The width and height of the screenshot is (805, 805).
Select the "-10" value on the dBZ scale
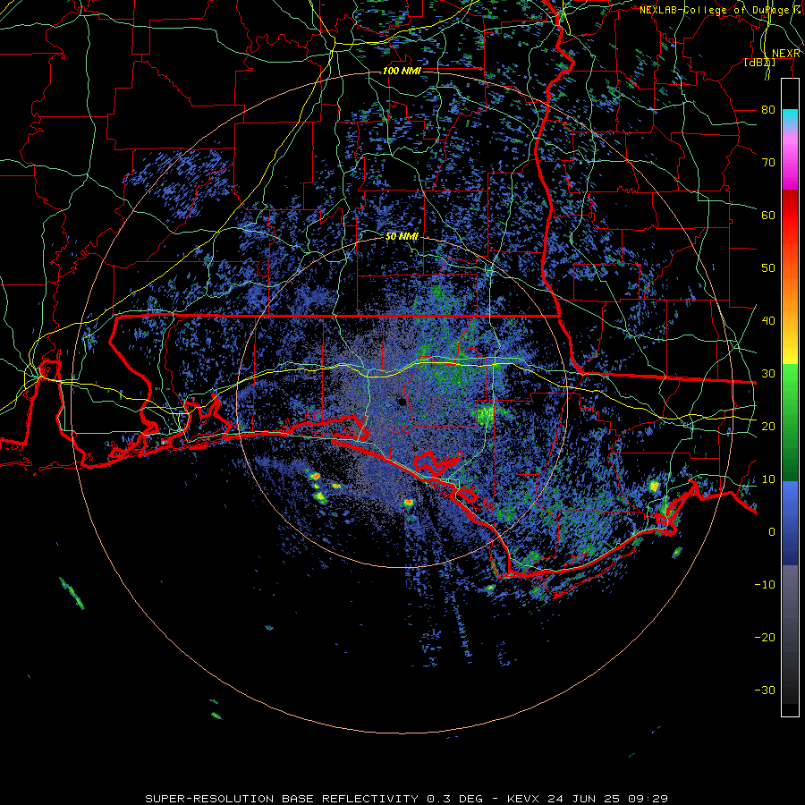pos(765,585)
